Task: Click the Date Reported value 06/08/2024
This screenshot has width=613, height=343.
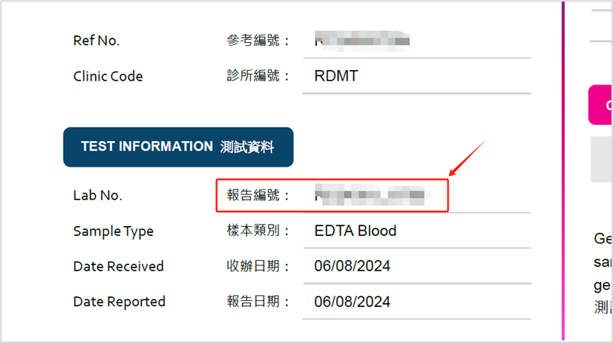Action: 353,302
